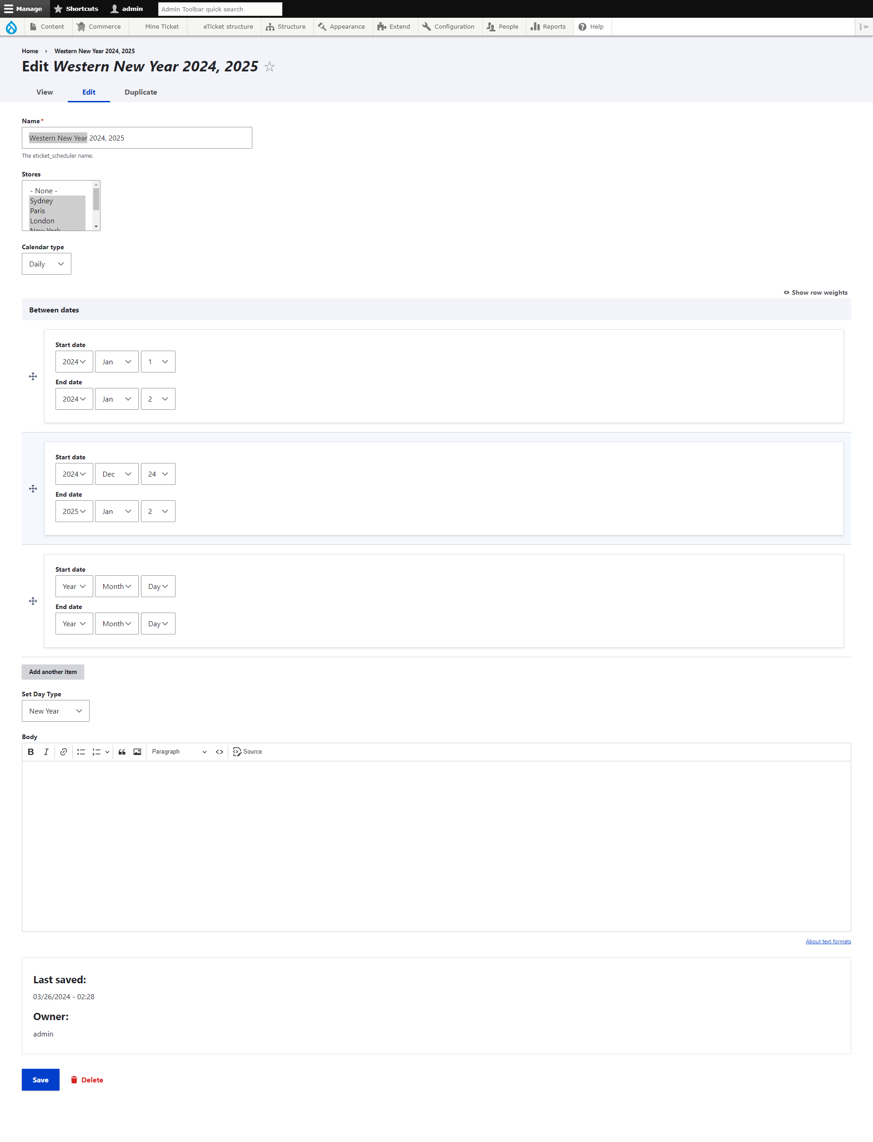Click the Add another item button

pos(52,670)
